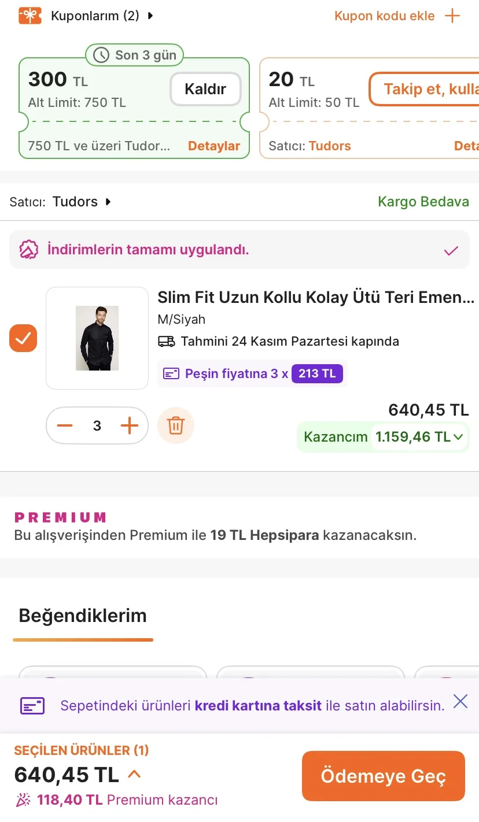
Task: Delete the shirt with trash icon
Action: (175, 426)
